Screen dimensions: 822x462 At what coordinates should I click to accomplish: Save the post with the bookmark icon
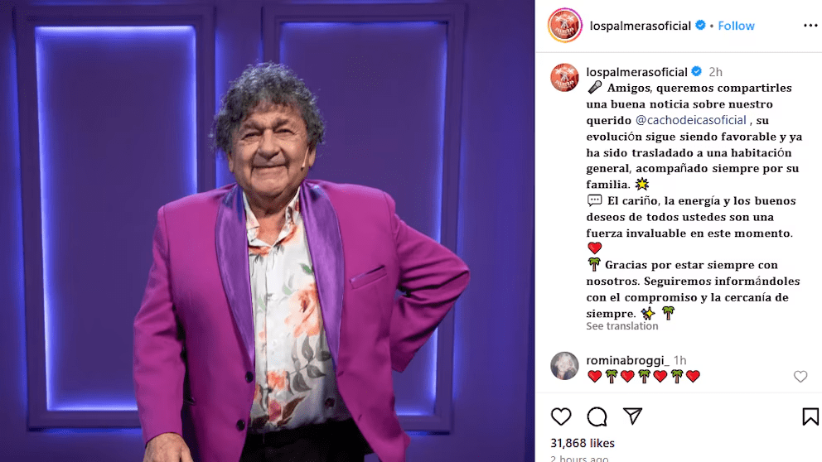(810, 416)
